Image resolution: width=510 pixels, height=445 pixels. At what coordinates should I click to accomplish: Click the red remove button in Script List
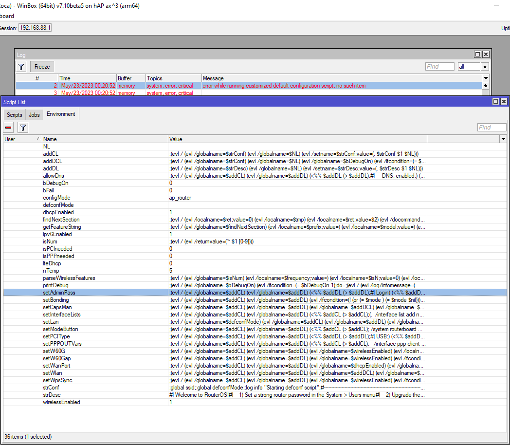[x=8, y=128]
